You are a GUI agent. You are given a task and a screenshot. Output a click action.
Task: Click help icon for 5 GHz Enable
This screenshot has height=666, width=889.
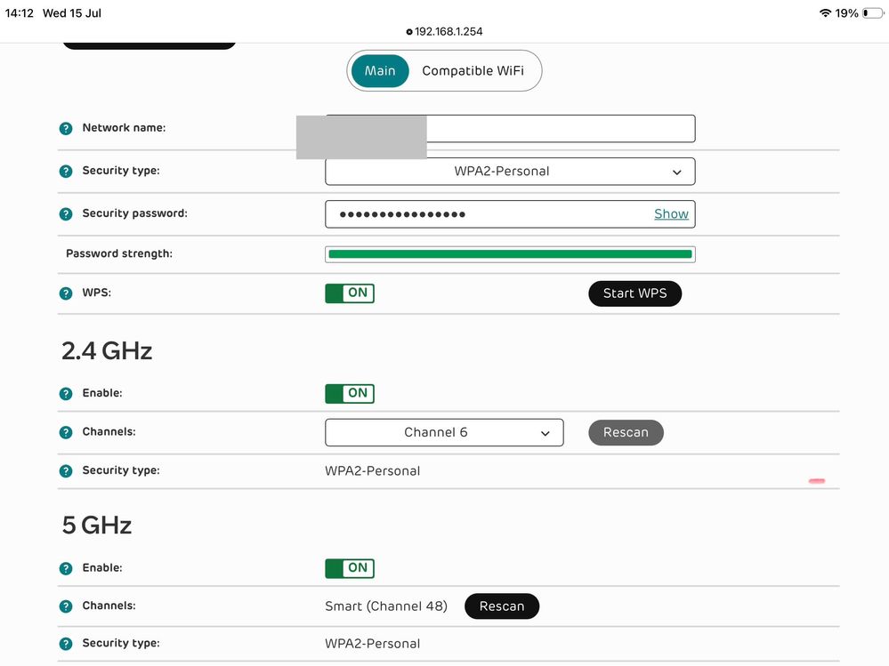pos(66,568)
